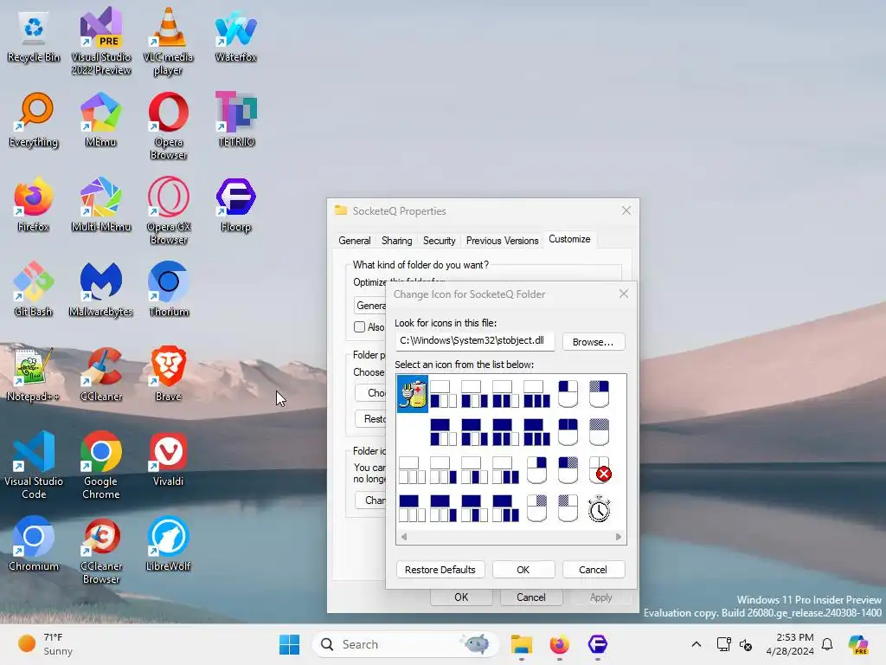The image size is (886, 665).
Task: Open Firefox desktop shortcut
Action: coord(34,205)
